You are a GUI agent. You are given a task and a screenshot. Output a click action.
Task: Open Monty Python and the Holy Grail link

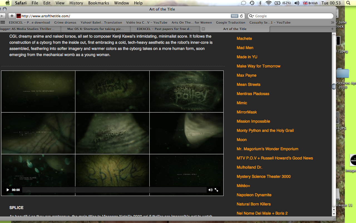[265, 130]
